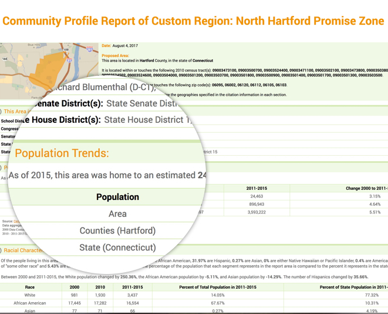Click the 'Change 2000 to 2011-' column header

(x=367, y=188)
